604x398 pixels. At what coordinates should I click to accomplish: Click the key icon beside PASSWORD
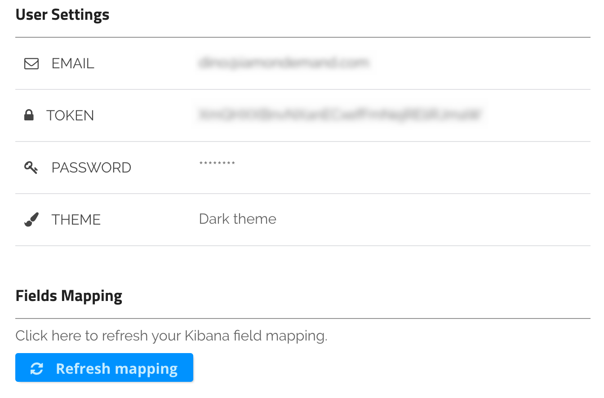[x=31, y=168]
